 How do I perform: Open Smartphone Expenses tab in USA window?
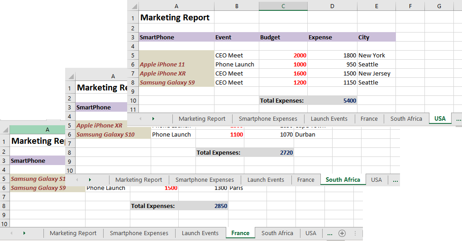click(x=268, y=118)
